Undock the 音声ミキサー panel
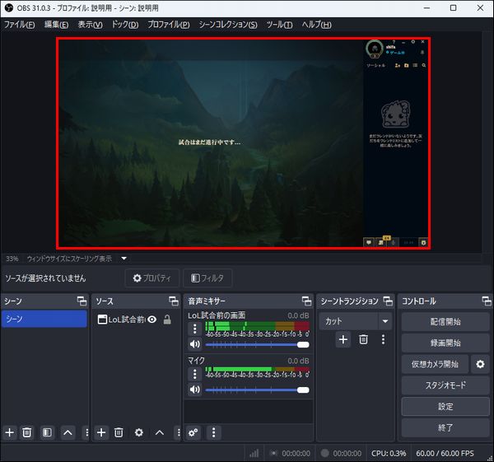The width and height of the screenshot is (494, 462). coord(306,301)
